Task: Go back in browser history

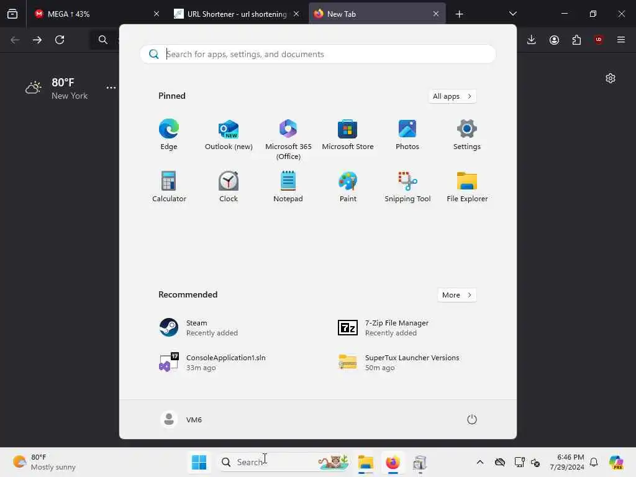Action: tap(15, 40)
